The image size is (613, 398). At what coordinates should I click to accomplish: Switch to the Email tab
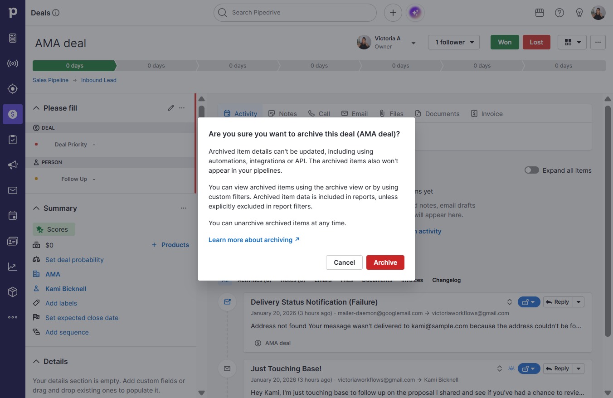coord(355,114)
